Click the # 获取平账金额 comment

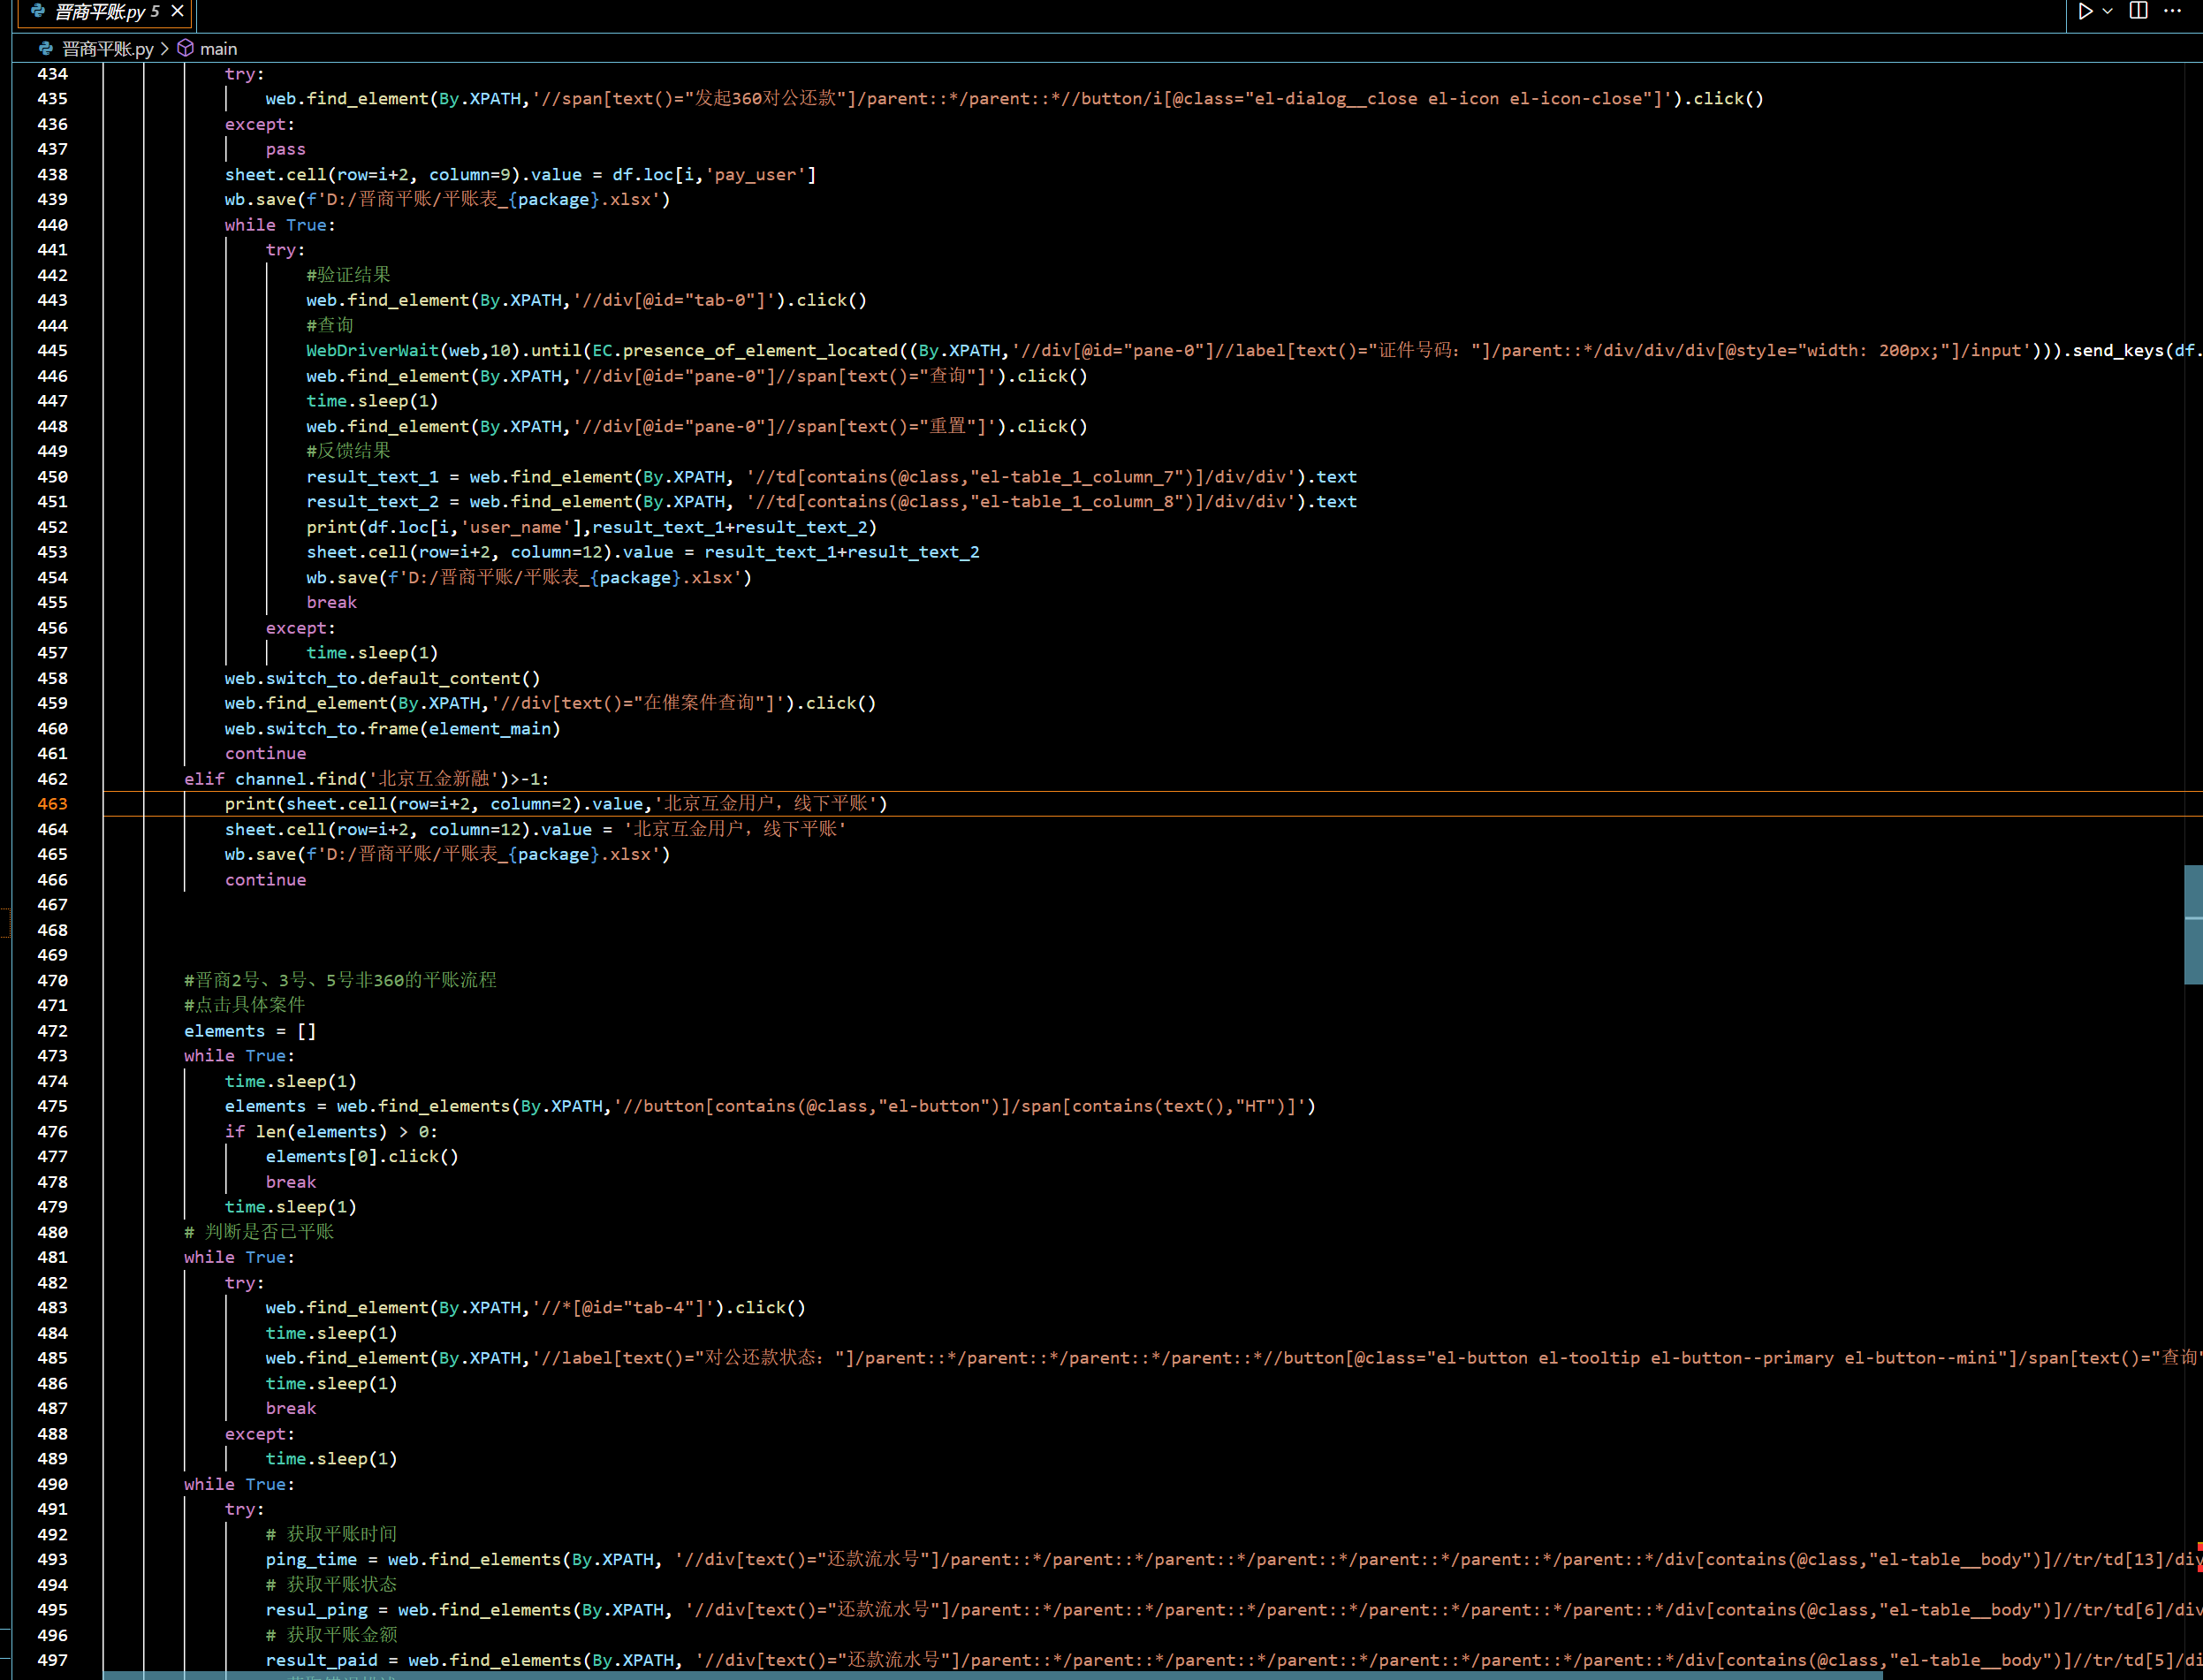pyautogui.click(x=331, y=1635)
